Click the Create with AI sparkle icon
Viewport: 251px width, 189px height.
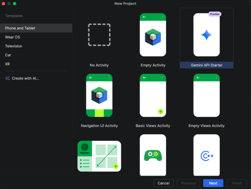coord(7,78)
